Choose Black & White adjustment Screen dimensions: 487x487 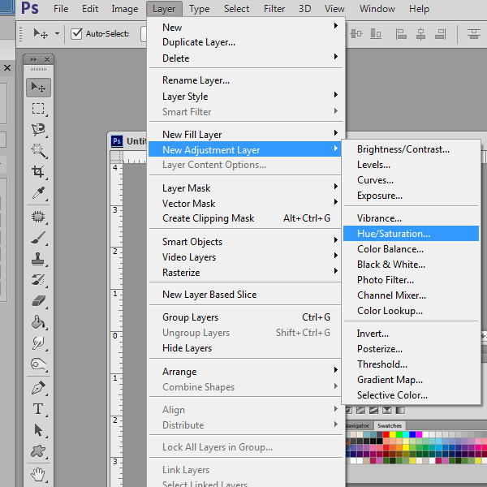391,265
